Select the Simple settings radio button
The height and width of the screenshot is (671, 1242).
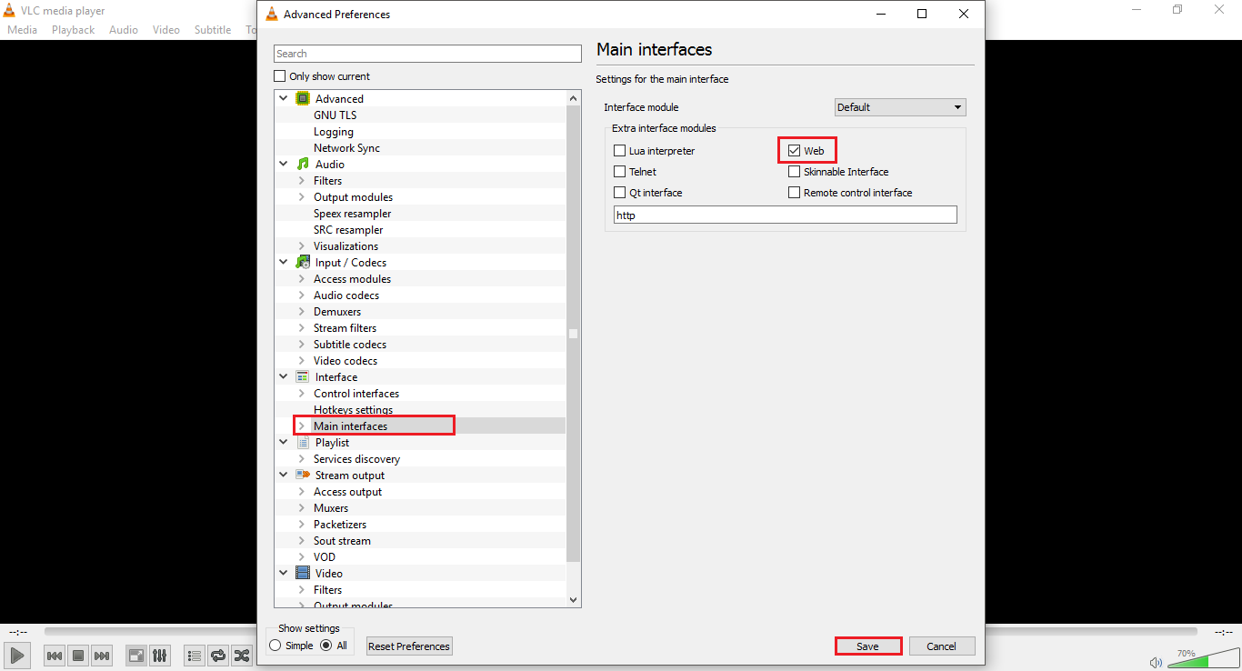click(275, 646)
